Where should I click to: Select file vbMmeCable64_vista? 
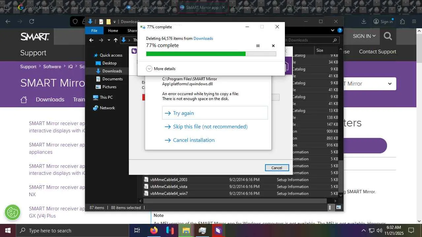(x=169, y=187)
